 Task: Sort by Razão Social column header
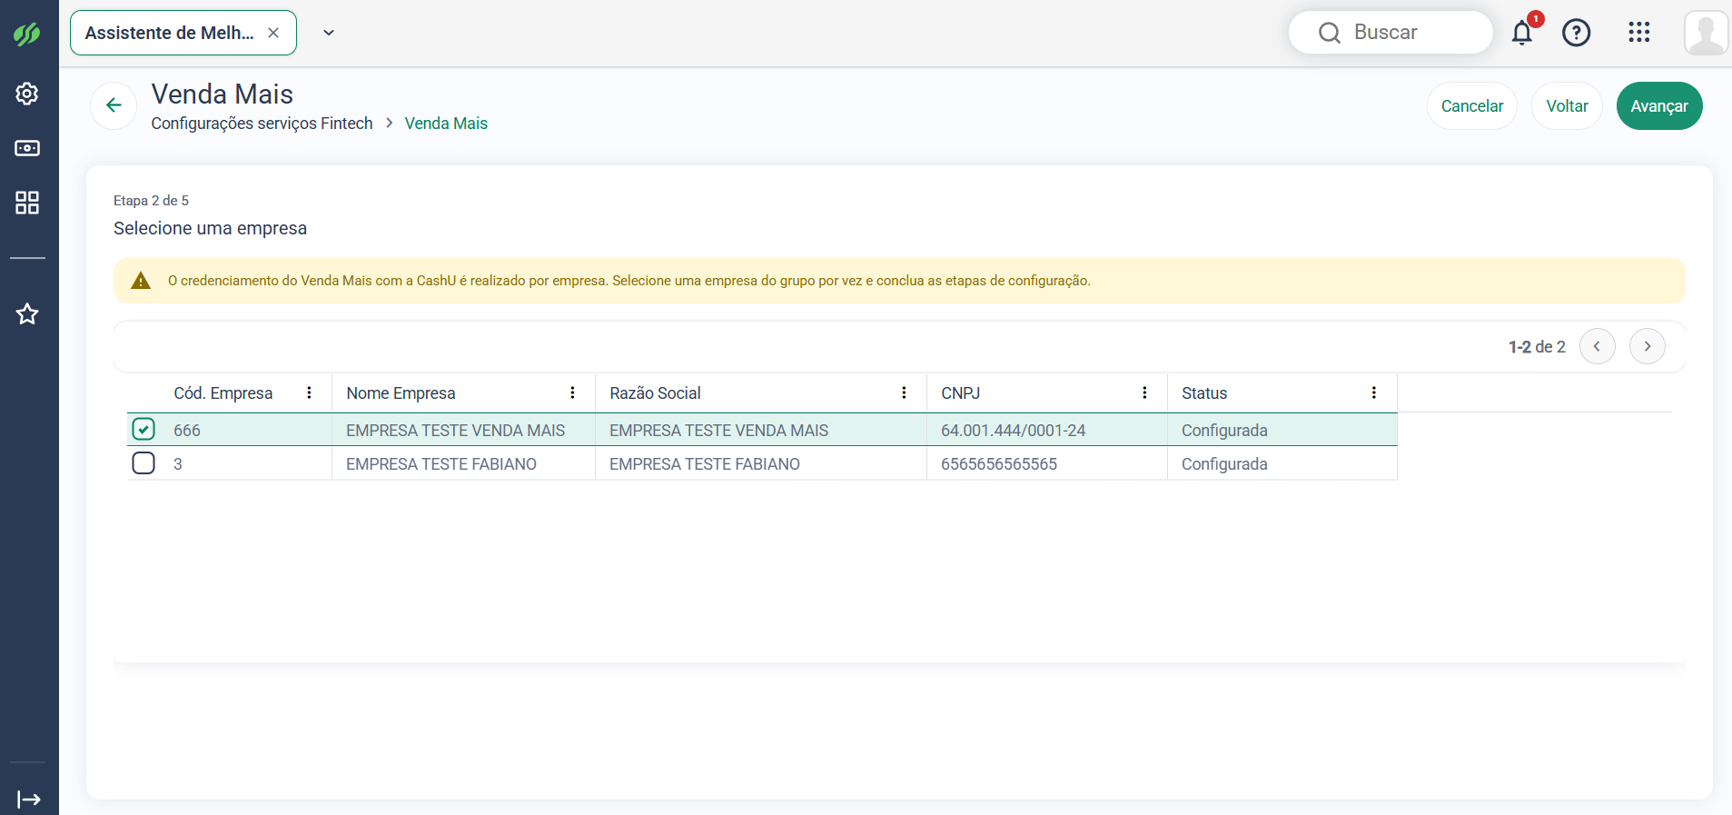(x=655, y=393)
